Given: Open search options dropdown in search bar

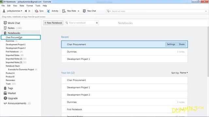Looking at the screenshot, I should [x=109, y=11].
